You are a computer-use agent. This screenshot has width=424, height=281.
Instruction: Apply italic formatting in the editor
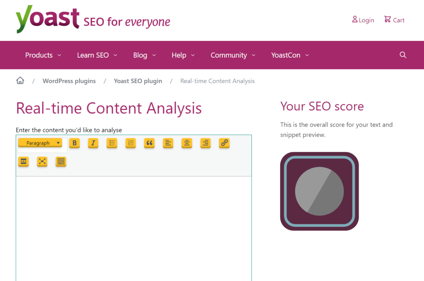[x=93, y=143]
